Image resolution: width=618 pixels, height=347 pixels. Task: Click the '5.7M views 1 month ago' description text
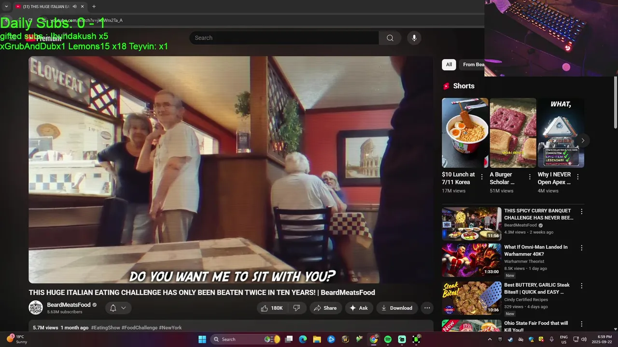(60, 328)
